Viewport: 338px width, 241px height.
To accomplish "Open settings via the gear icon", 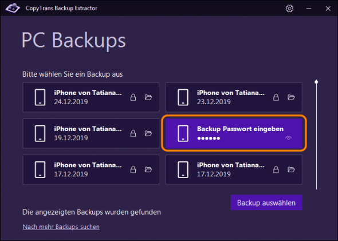I will (x=289, y=9).
